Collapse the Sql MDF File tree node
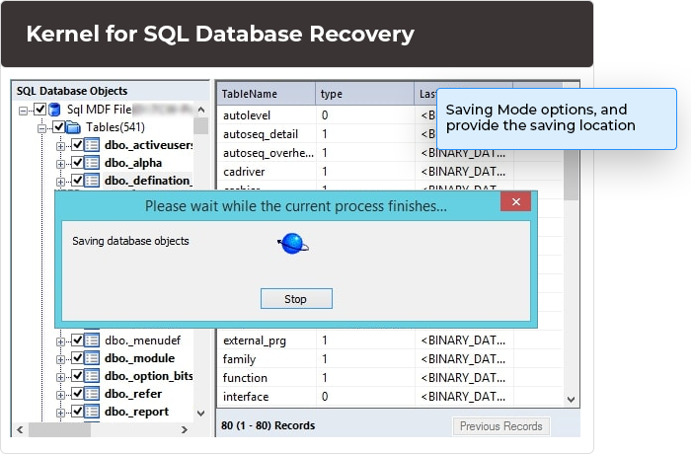The height and width of the screenshot is (454, 691). coord(25,110)
